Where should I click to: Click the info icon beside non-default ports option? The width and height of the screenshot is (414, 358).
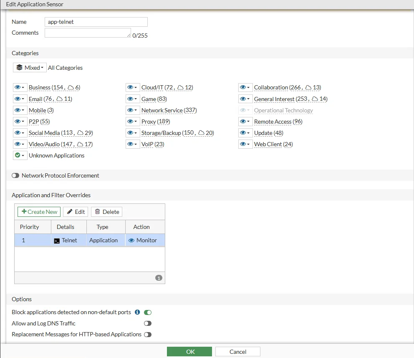coord(137,312)
